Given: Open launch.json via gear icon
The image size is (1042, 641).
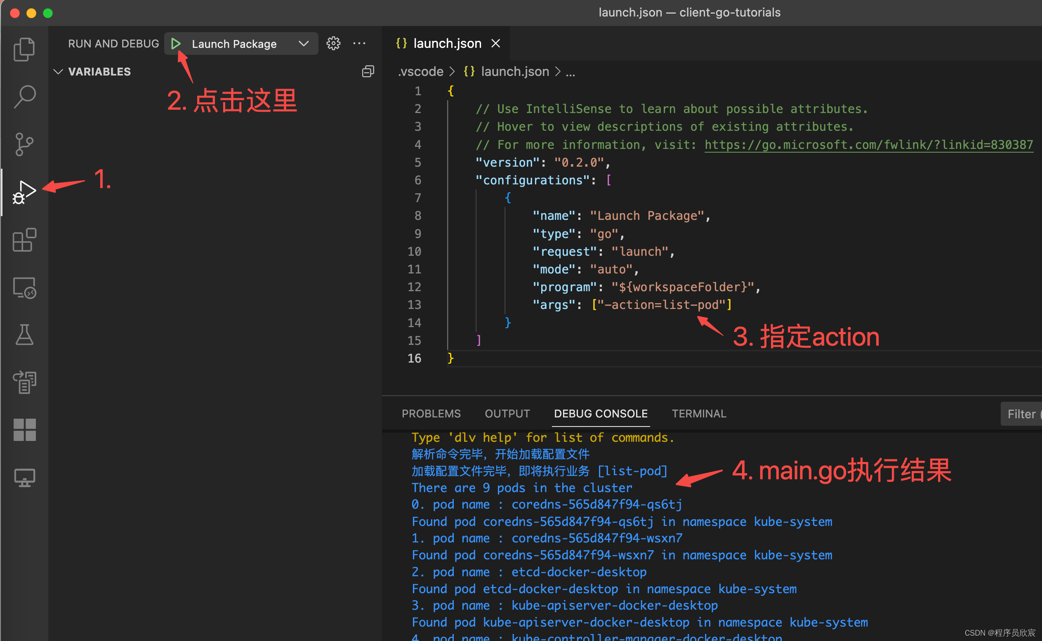Looking at the screenshot, I should [x=333, y=43].
